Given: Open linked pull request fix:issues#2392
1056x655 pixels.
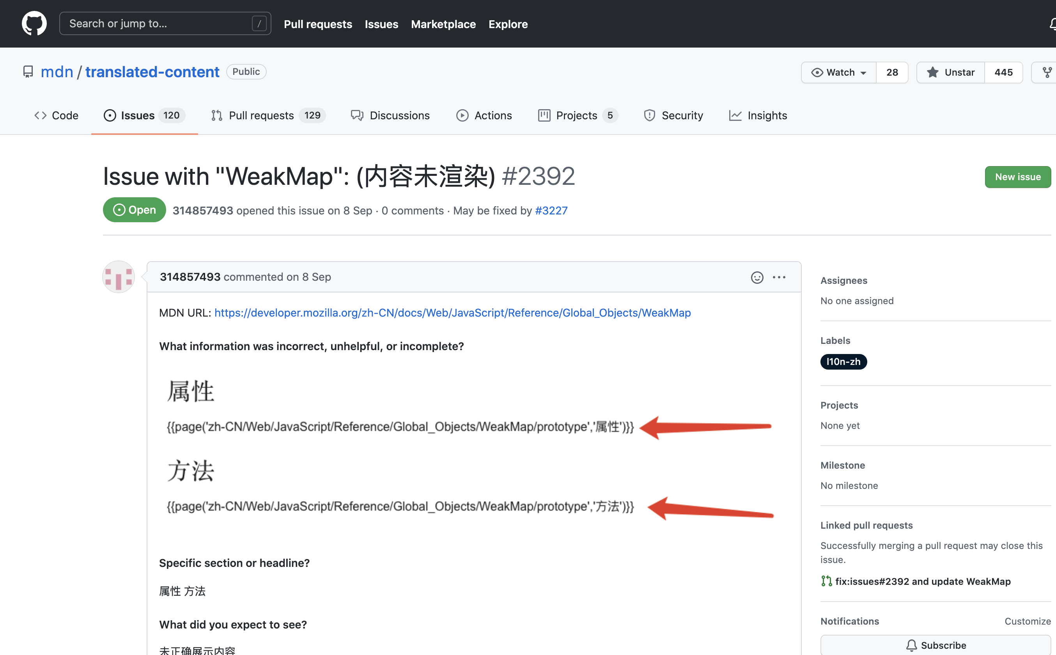Looking at the screenshot, I should 922,581.
